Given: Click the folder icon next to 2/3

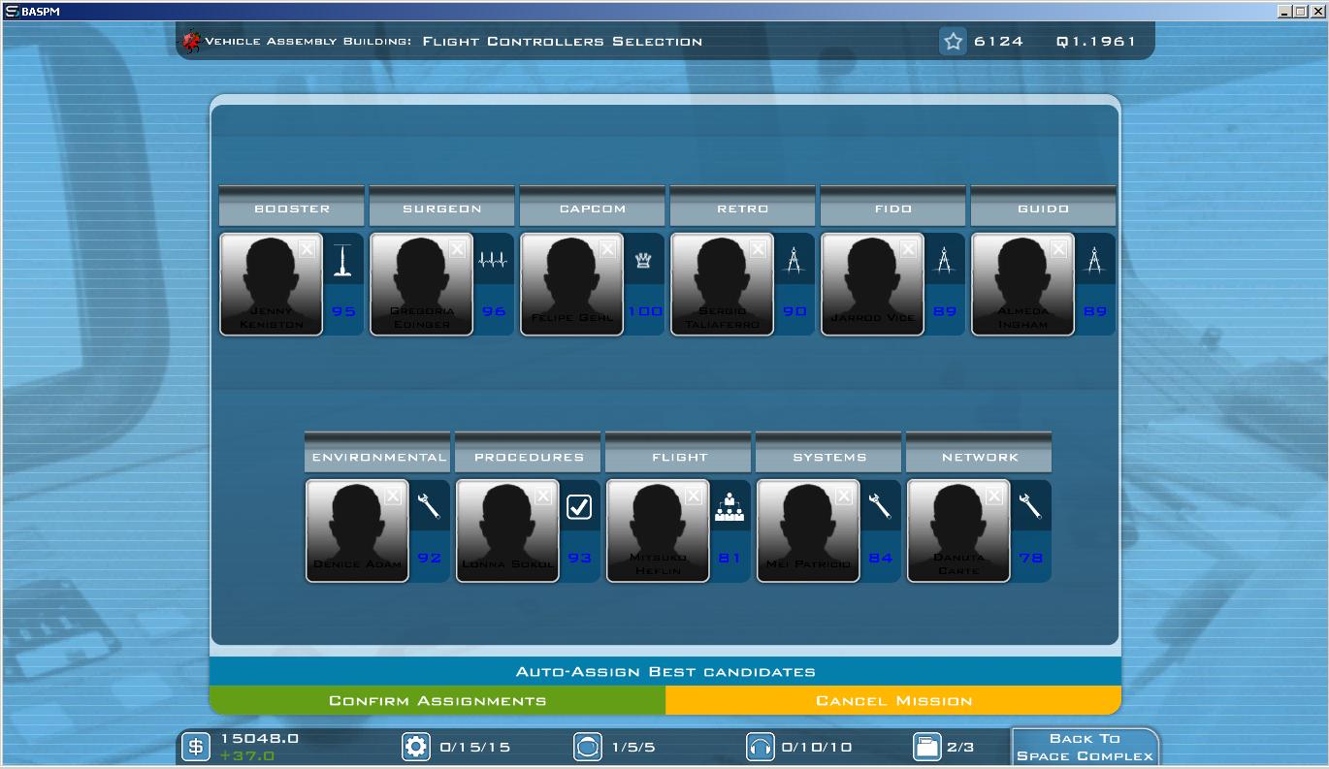Looking at the screenshot, I should [x=927, y=747].
